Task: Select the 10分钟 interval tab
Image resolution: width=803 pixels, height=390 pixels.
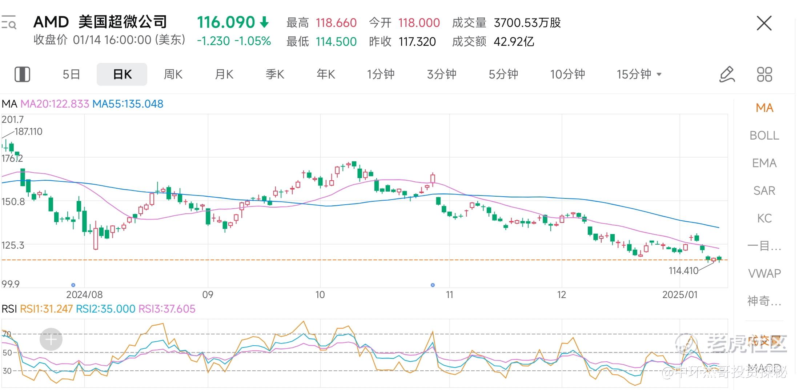Action: 567,74
